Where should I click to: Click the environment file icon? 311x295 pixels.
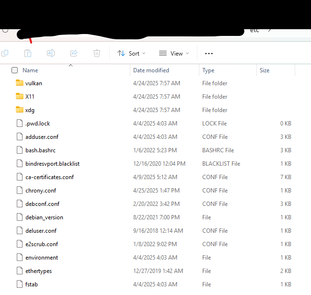tap(20, 258)
